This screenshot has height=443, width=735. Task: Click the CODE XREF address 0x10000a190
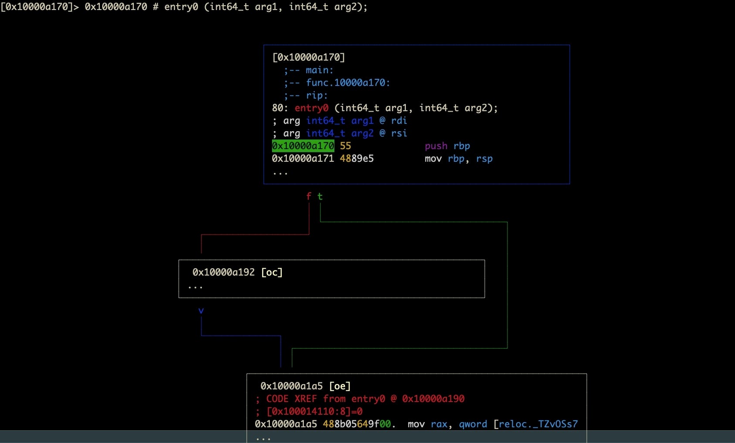coord(433,399)
